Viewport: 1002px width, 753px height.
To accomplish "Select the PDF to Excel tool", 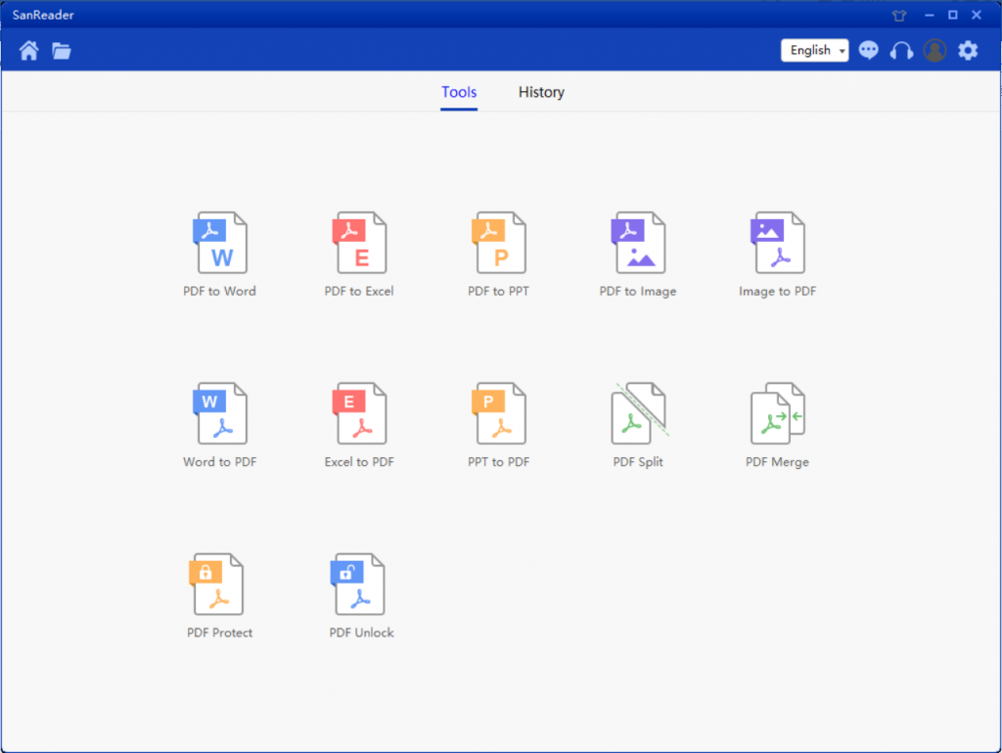I will pyautogui.click(x=359, y=242).
